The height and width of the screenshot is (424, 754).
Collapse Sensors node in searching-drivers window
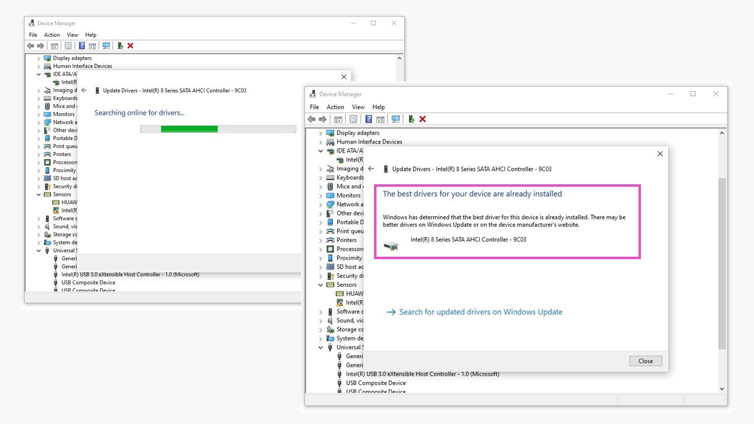[39, 194]
